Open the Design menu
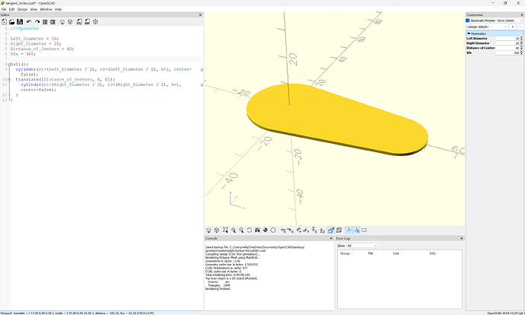Image resolution: width=525 pixels, height=315 pixels. coord(22,9)
